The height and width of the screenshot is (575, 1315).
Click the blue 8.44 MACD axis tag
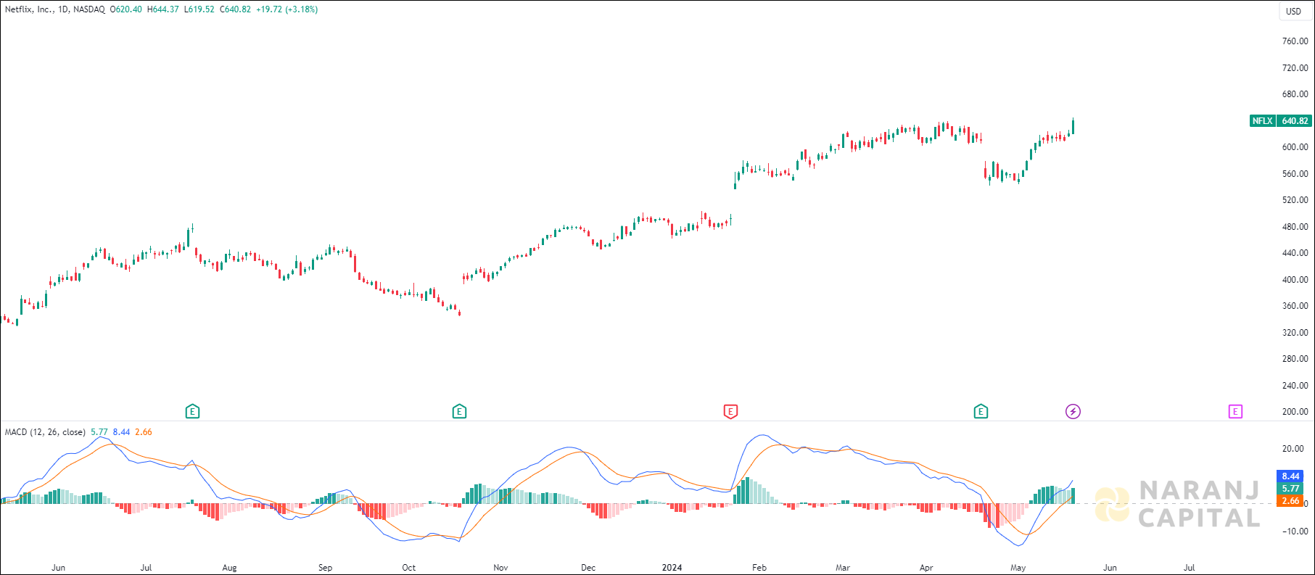point(1290,476)
